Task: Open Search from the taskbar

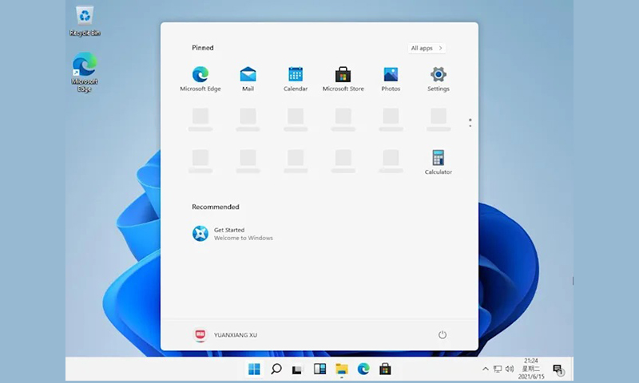Action: (276, 369)
